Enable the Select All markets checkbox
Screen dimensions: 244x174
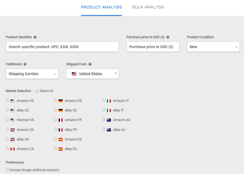click(37, 91)
